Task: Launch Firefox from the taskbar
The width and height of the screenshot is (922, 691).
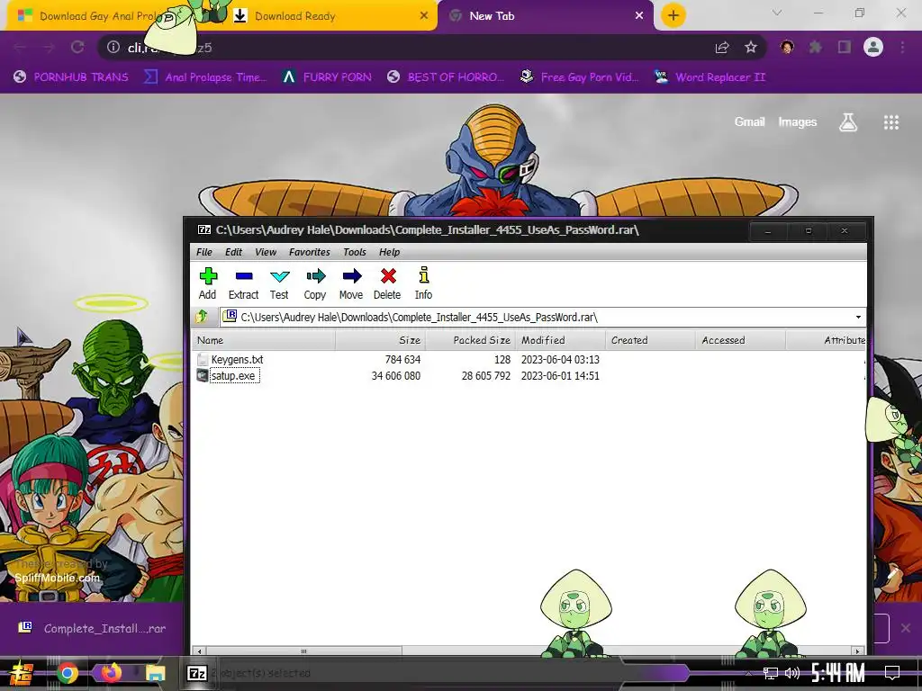Action: tap(112, 672)
